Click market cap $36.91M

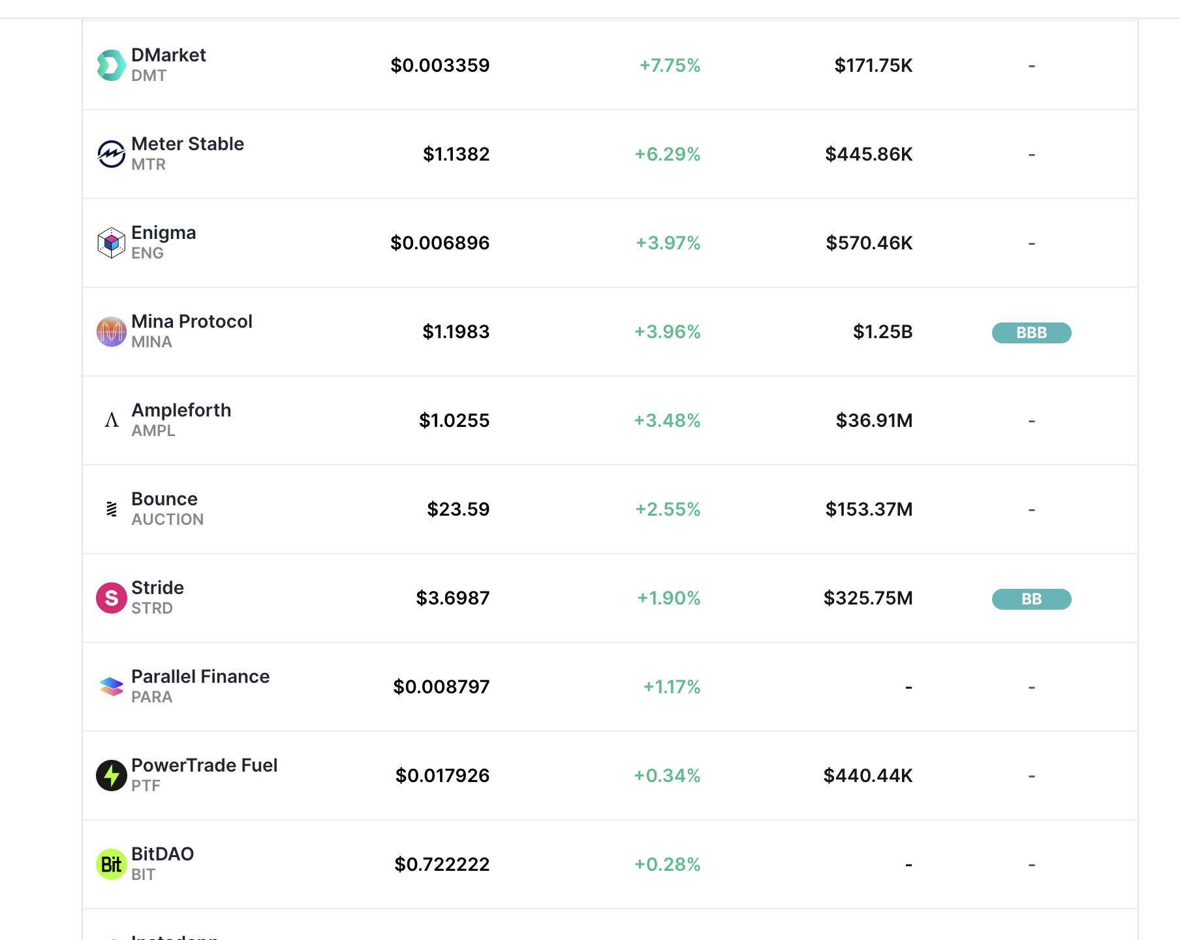tap(875, 420)
